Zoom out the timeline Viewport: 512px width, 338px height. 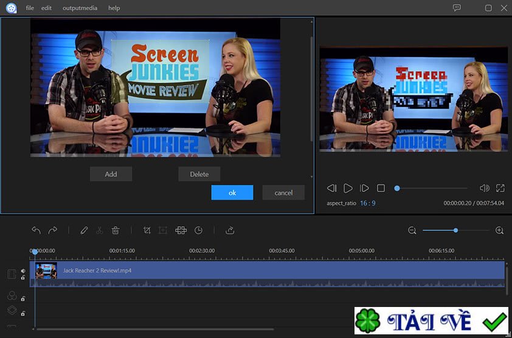coord(412,230)
